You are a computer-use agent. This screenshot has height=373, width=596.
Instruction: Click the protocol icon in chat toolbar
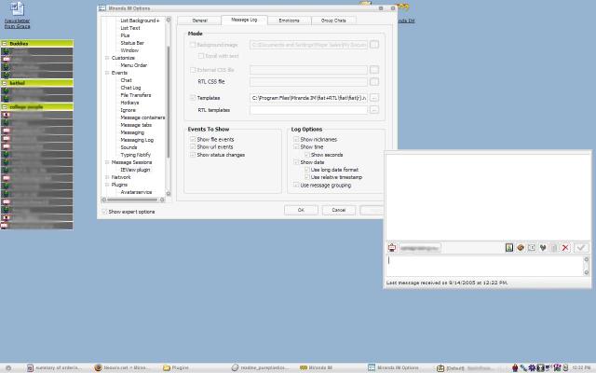pyautogui.click(x=392, y=248)
